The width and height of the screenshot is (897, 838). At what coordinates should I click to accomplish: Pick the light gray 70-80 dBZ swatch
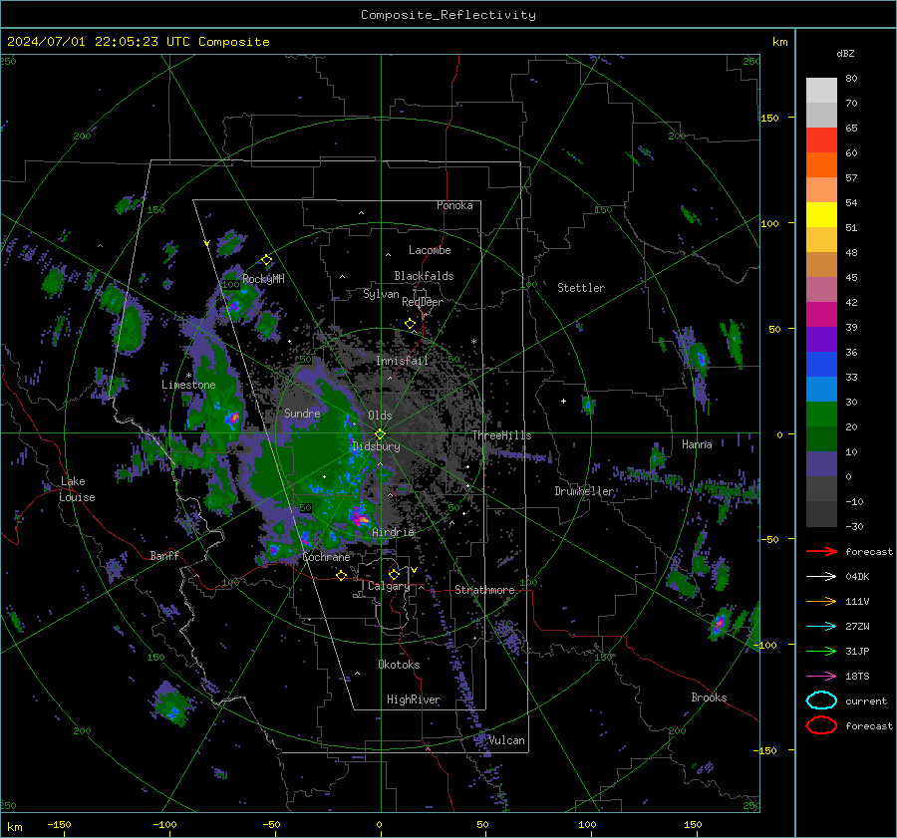coord(821,91)
